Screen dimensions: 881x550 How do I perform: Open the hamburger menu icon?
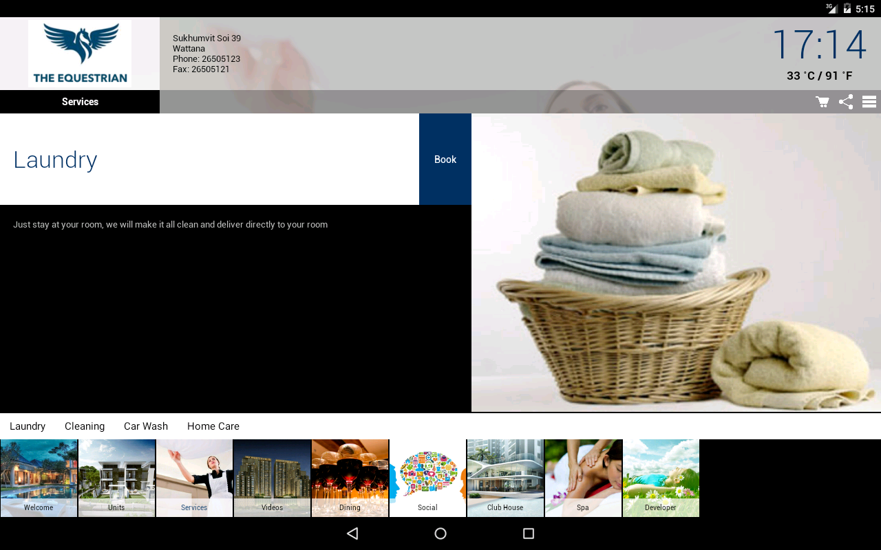pyautogui.click(x=869, y=102)
